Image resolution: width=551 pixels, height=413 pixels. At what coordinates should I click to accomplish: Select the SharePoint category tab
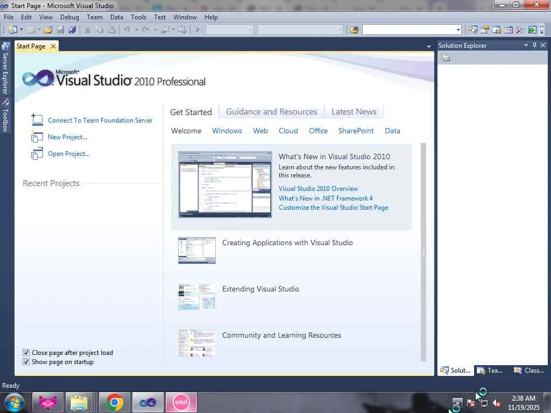pos(356,131)
